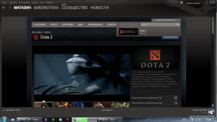Click the volume icon in the system tray
This screenshot has width=217, height=122.
click(x=200, y=120)
